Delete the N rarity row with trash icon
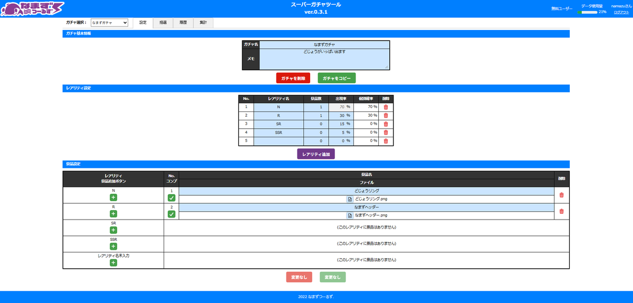 386,107
